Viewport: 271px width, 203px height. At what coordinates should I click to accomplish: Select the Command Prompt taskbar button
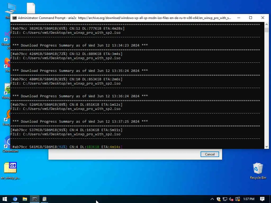click(x=35, y=199)
